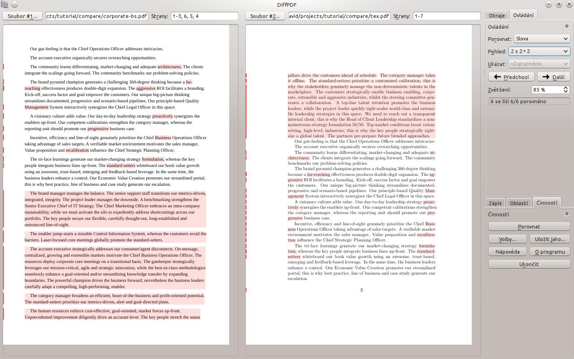Float the Ovládání panel via its diamond icon
Screen dimensions: 574x359
click(x=566, y=26)
